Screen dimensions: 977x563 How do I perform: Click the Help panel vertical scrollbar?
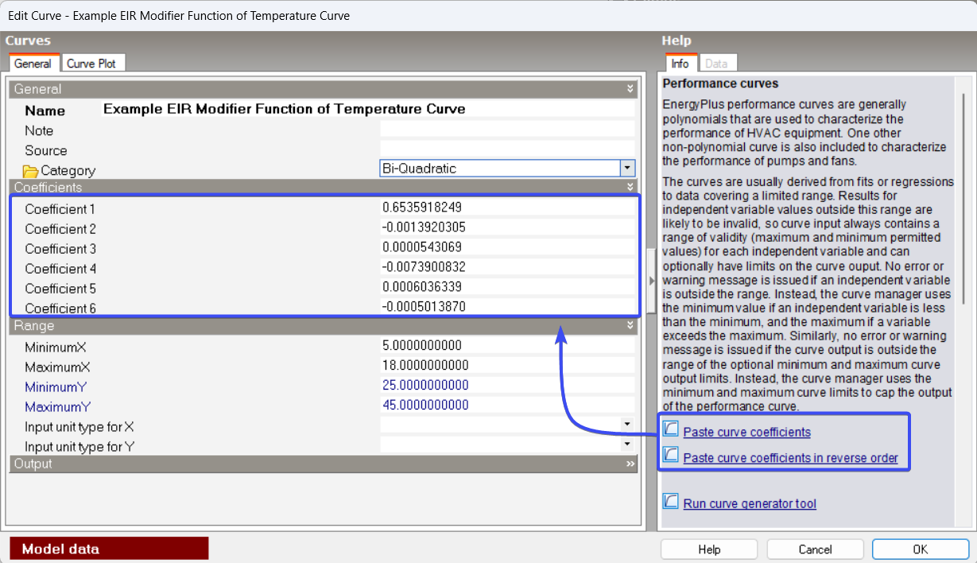963,199
